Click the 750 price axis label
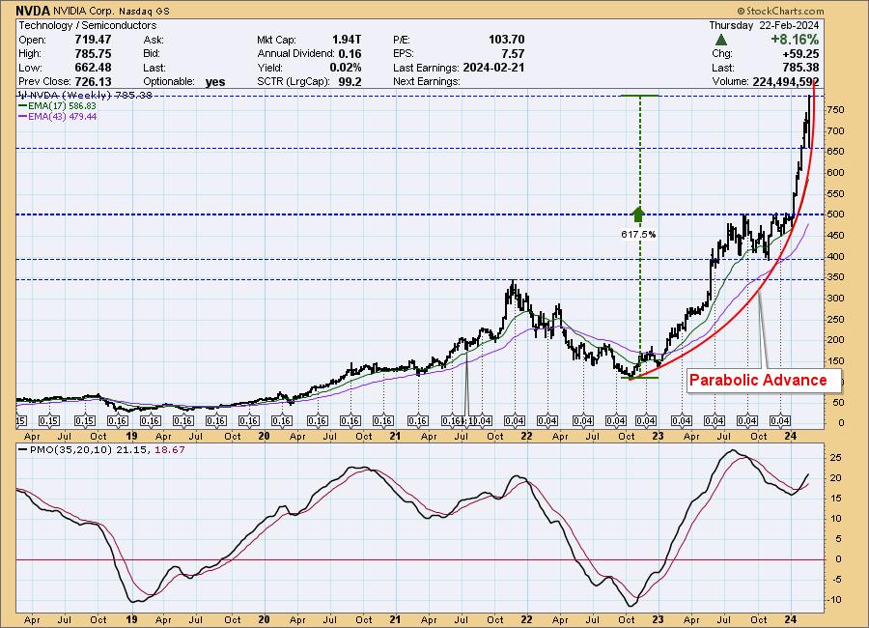 tap(835, 110)
